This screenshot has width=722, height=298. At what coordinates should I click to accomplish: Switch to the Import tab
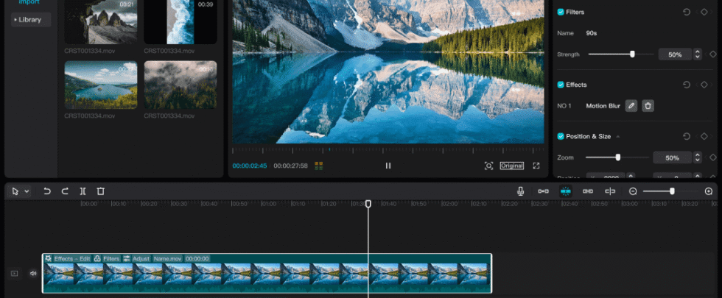(29, 2)
